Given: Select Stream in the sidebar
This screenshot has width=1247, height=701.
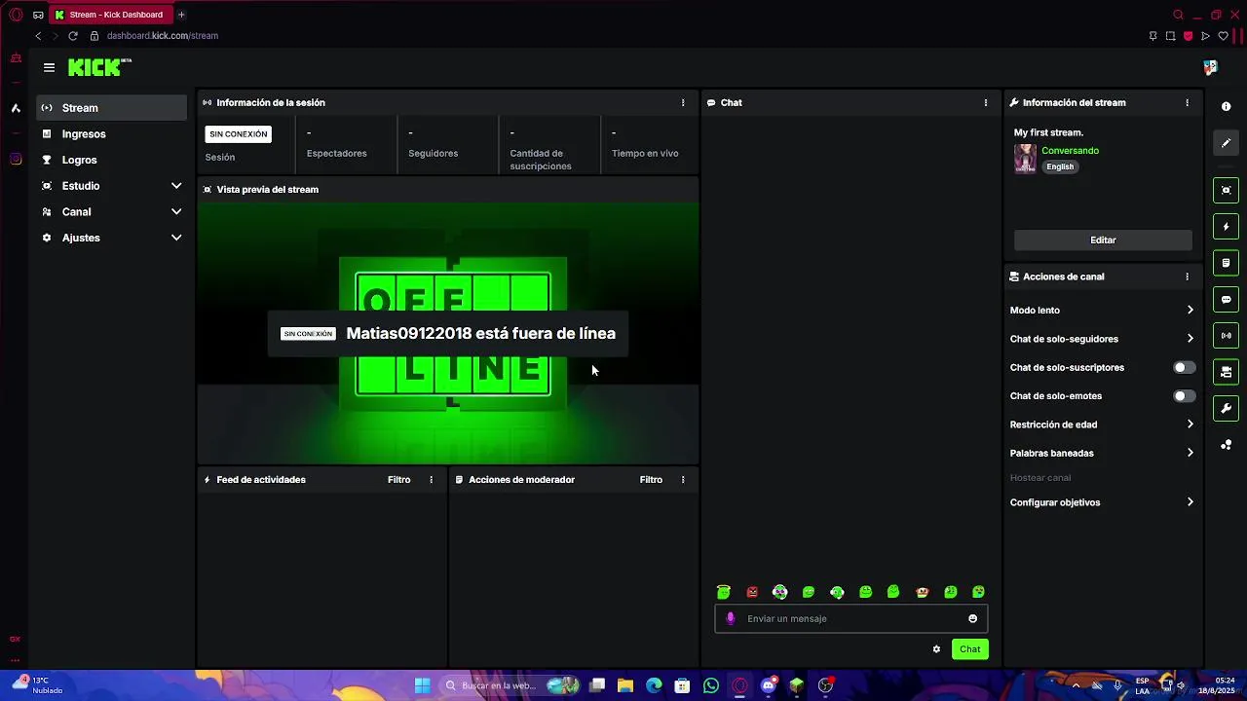Looking at the screenshot, I should 112,108.
